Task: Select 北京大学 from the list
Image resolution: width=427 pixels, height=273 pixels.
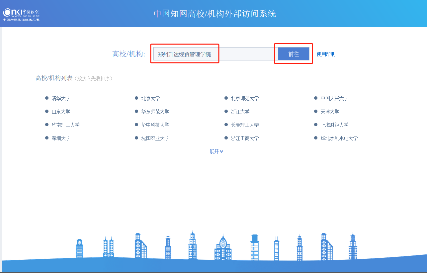Action: [150, 98]
